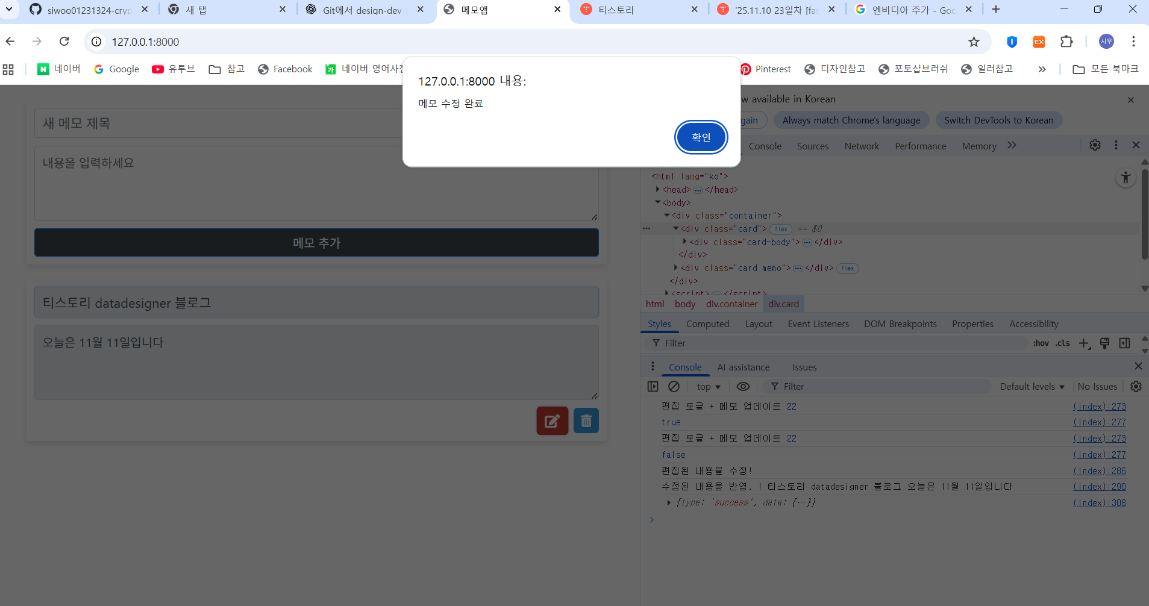
Task: Add new style rule plus icon
Action: coord(1083,343)
